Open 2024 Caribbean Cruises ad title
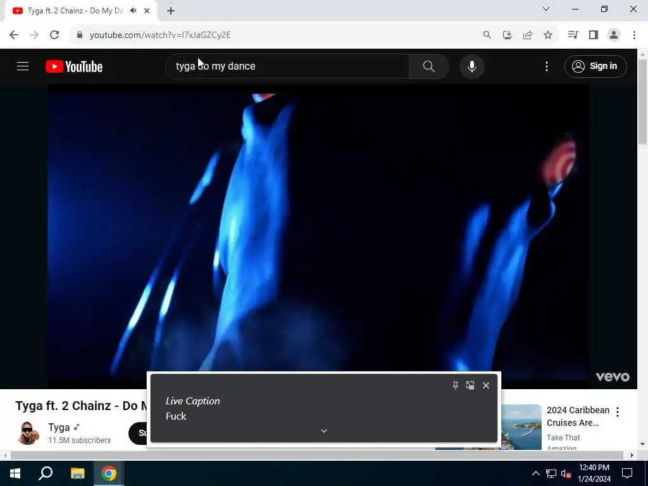The height and width of the screenshot is (486, 648). click(x=578, y=416)
